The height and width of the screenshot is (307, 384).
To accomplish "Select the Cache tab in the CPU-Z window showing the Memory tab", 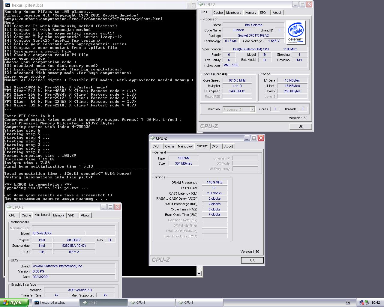I will (169, 146).
